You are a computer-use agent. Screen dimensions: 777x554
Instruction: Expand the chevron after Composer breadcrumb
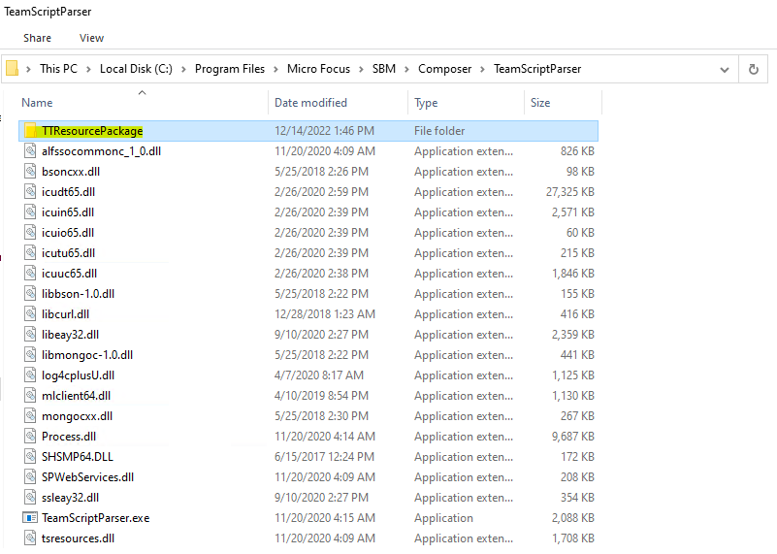[x=483, y=69]
